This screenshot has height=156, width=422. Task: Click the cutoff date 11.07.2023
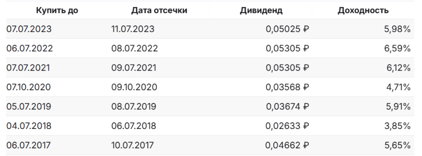pos(133,29)
